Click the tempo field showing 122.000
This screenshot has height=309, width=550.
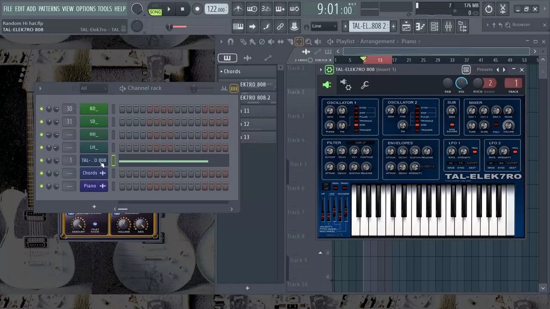coord(217,9)
